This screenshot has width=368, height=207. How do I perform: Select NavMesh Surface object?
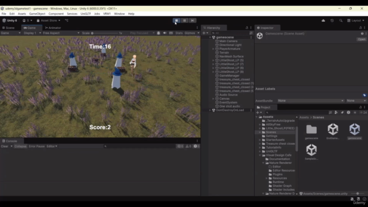tap(231, 56)
